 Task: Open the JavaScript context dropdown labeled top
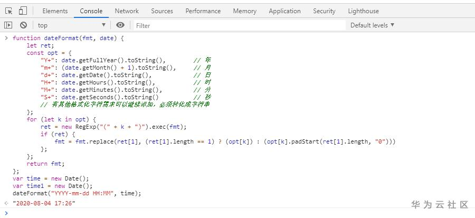(x=72, y=25)
